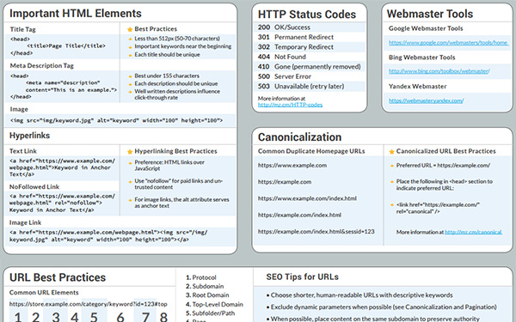Click the Bing Webmaster Tools label
The width and height of the screenshot is (516, 322).
click(421, 58)
